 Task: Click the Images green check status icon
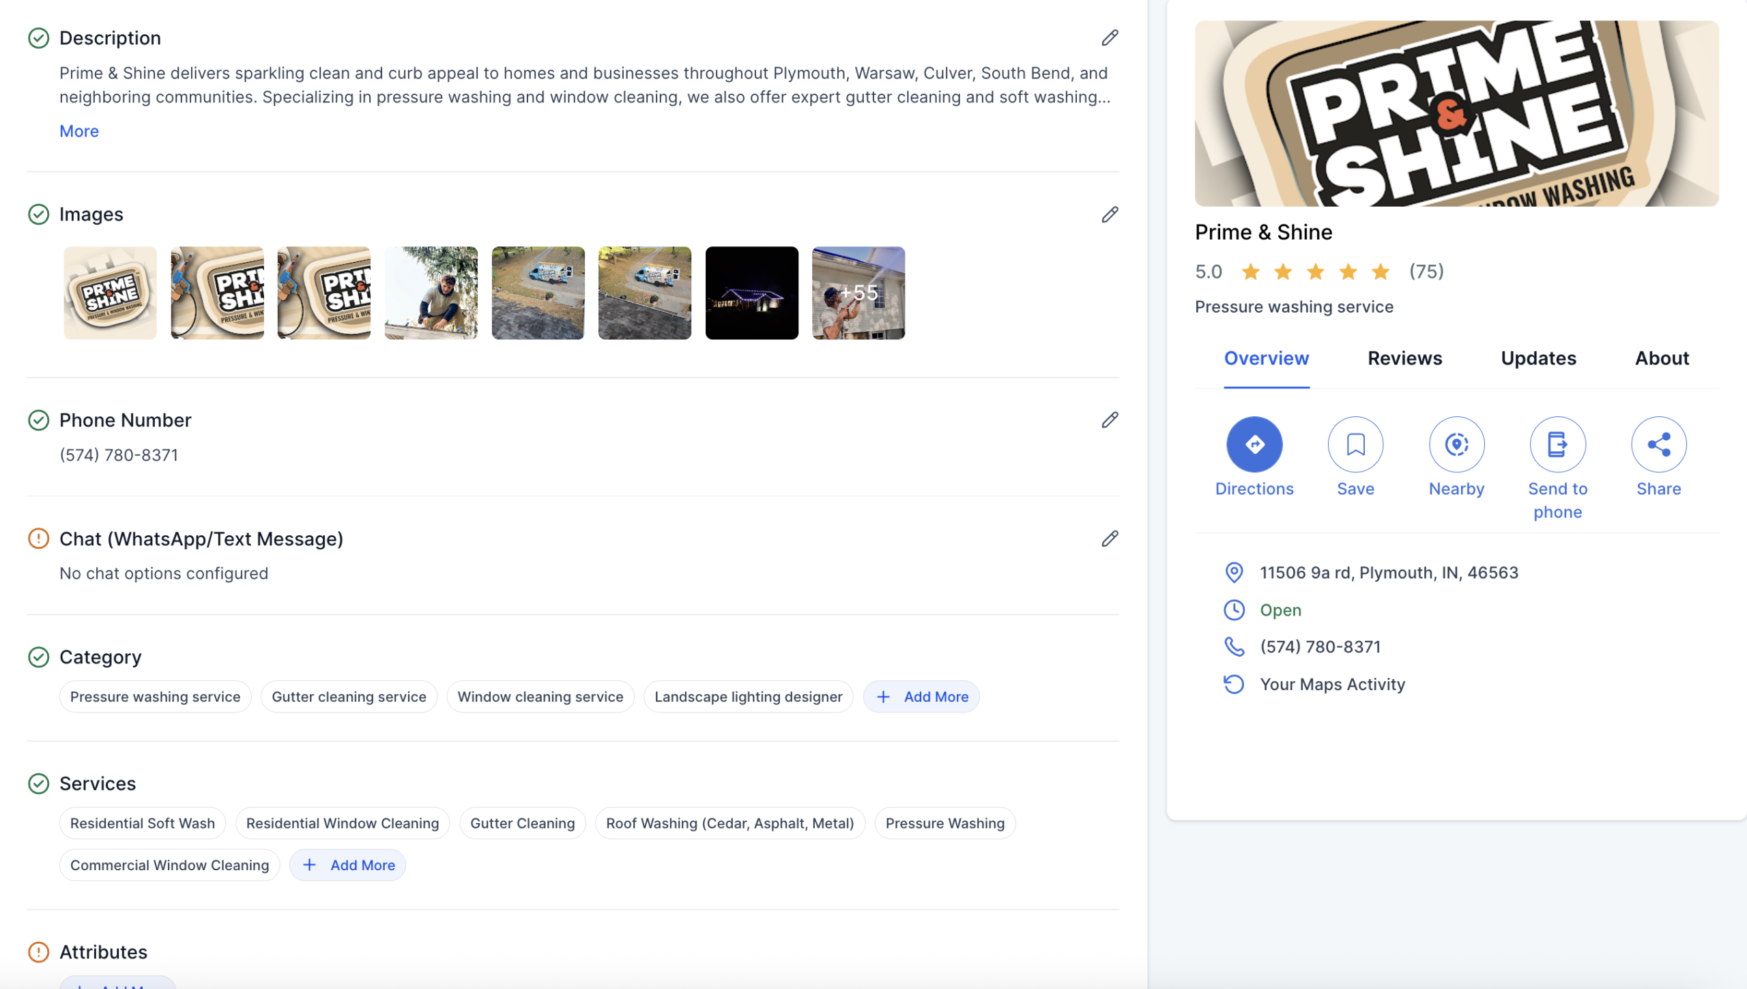pyautogui.click(x=39, y=214)
